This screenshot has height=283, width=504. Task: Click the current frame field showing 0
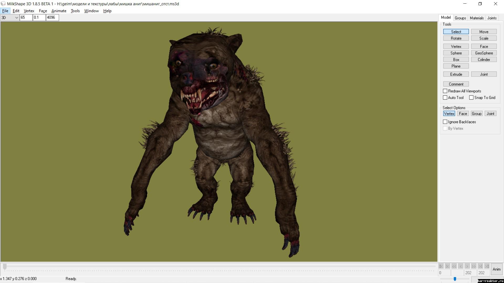tap(444, 273)
